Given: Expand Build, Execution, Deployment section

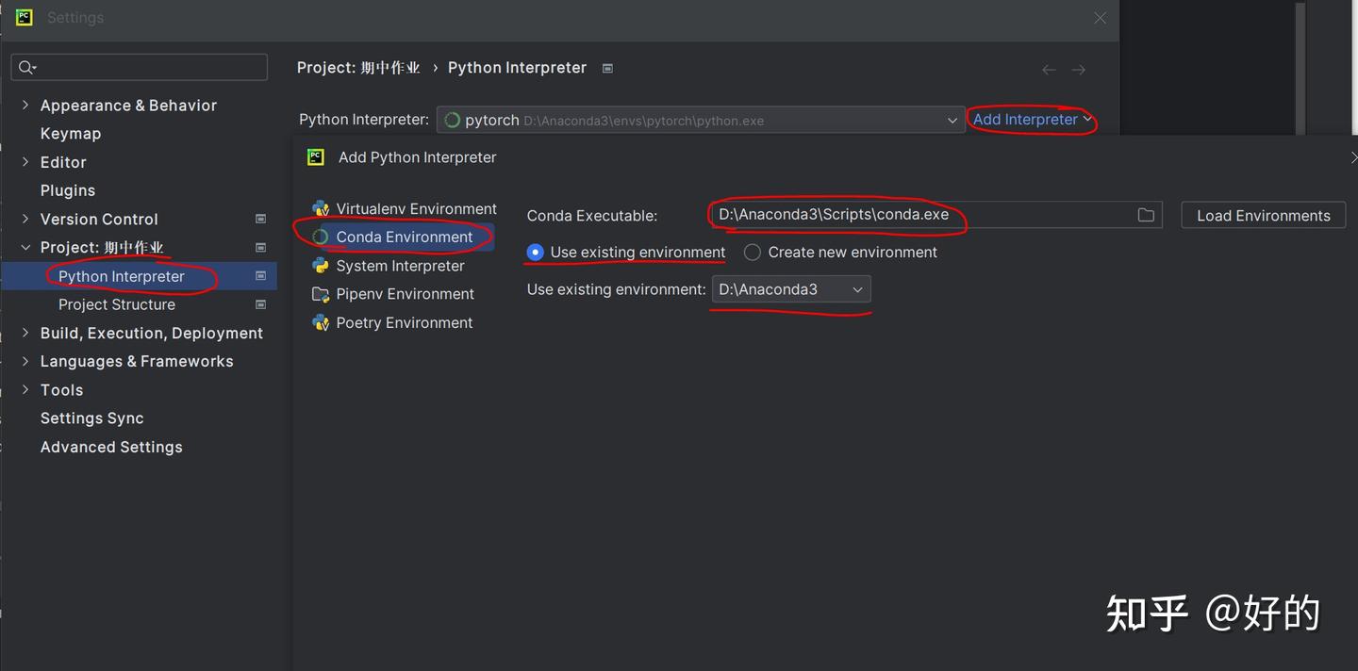Looking at the screenshot, I should click(x=25, y=333).
